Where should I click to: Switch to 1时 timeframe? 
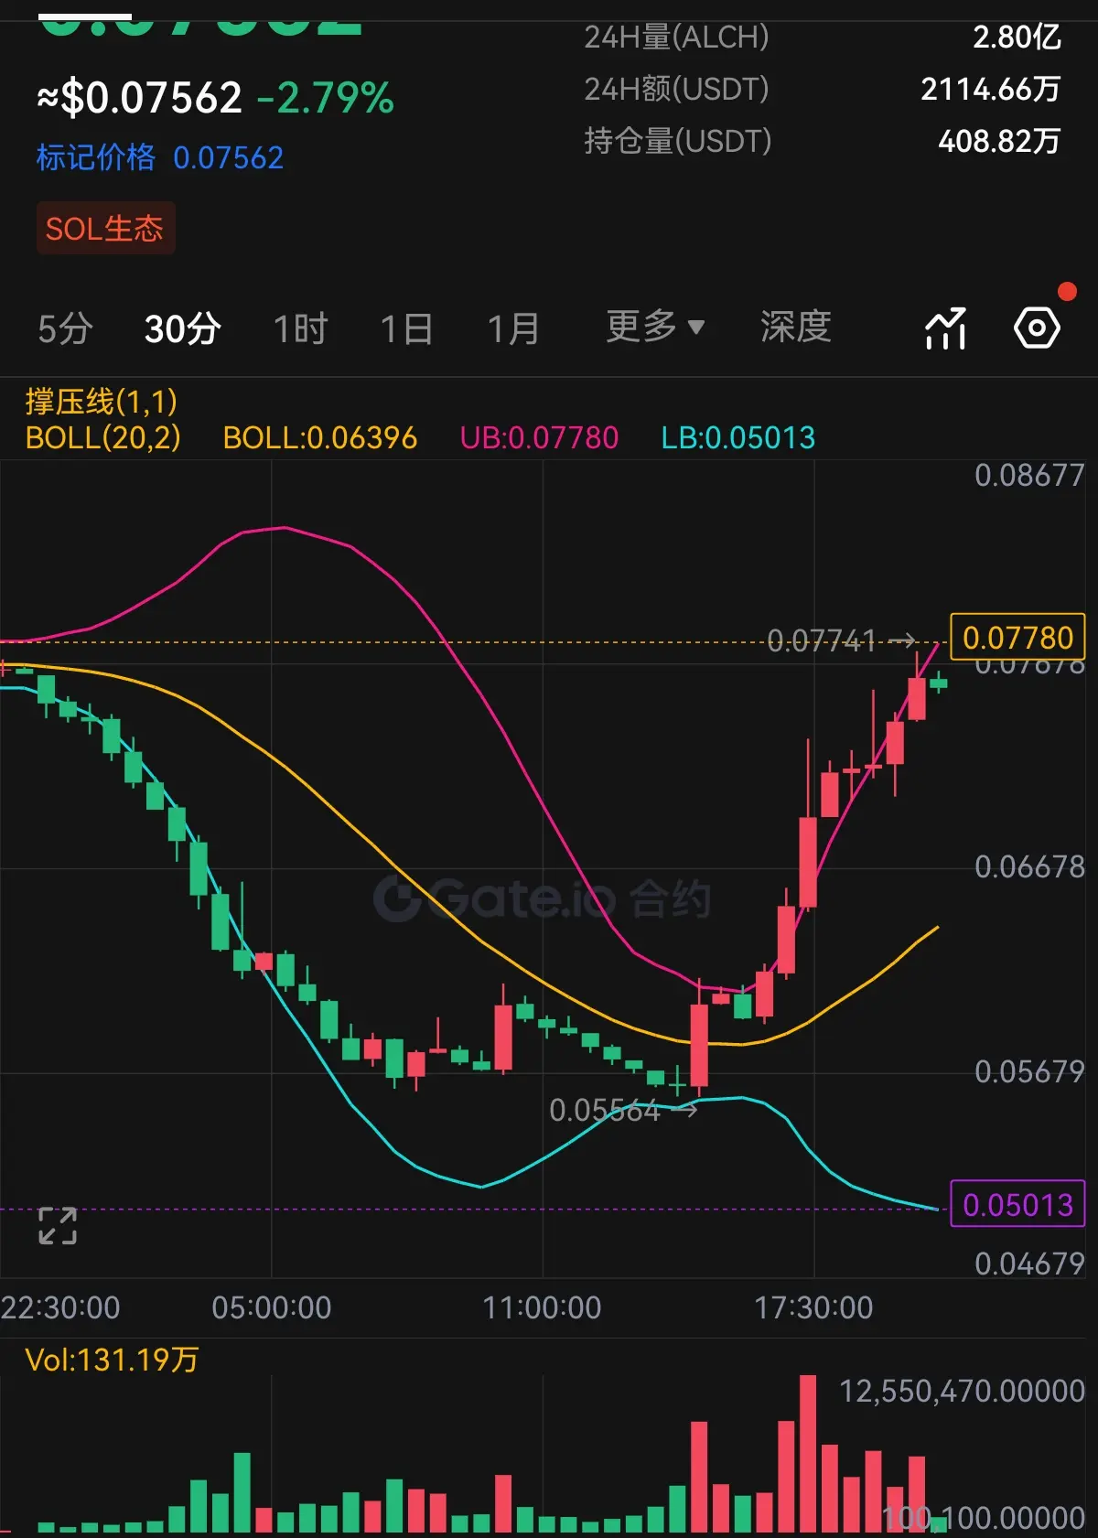(300, 328)
